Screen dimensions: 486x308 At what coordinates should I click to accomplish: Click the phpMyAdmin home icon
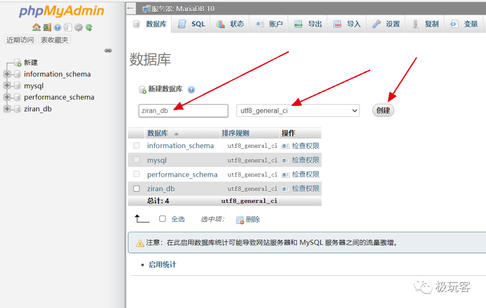coord(36,27)
